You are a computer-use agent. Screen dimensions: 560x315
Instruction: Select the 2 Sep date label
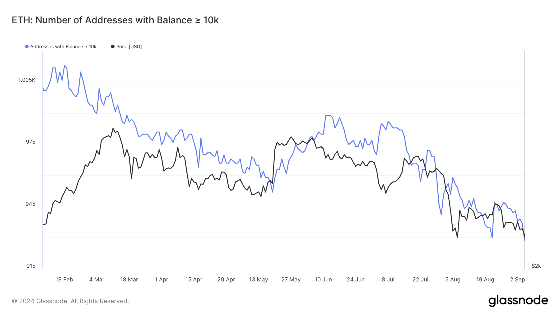[517, 280]
